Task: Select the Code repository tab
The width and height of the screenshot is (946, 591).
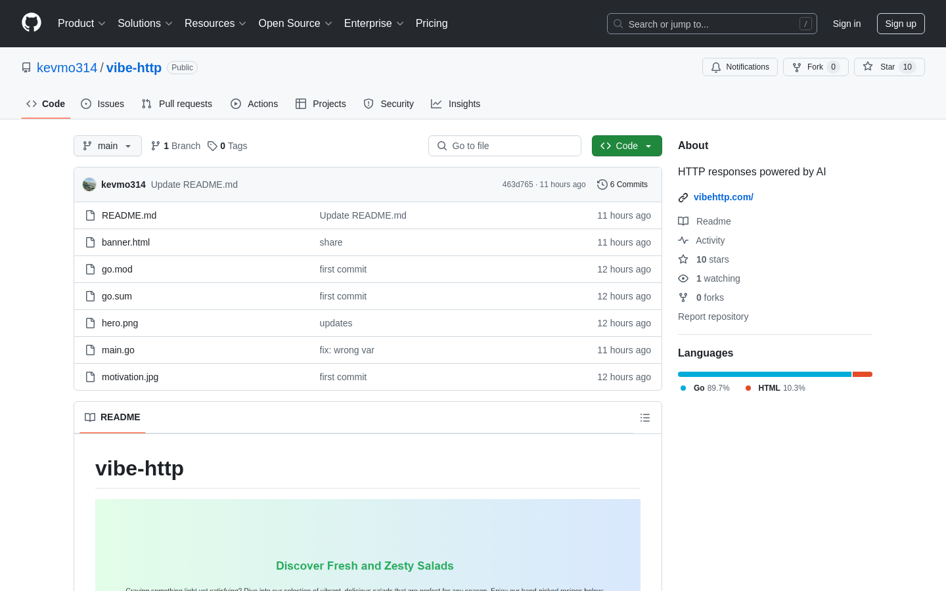Action: (x=46, y=104)
